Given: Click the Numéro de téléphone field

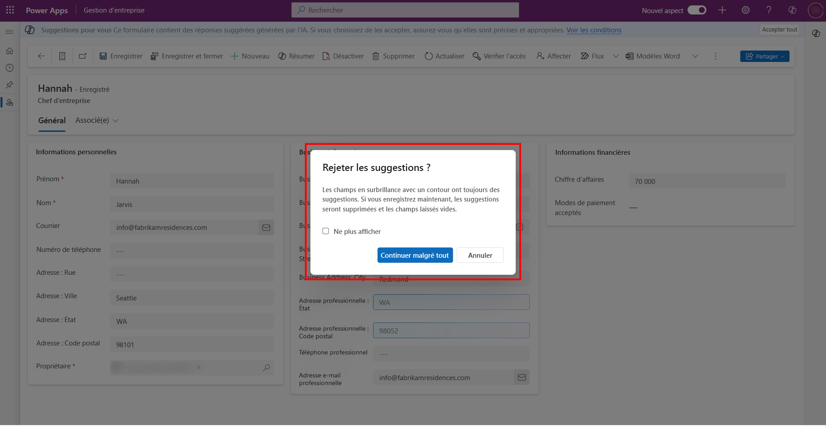Looking at the screenshot, I should pyautogui.click(x=192, y=251).
